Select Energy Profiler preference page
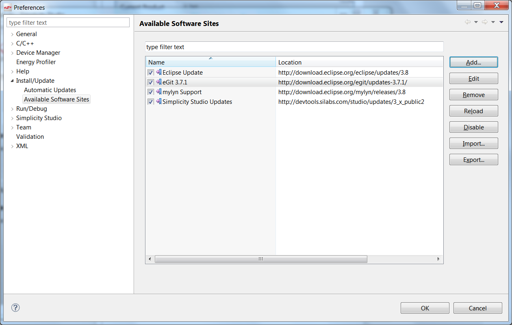This screenshot has width=512, height=325. 36,62
